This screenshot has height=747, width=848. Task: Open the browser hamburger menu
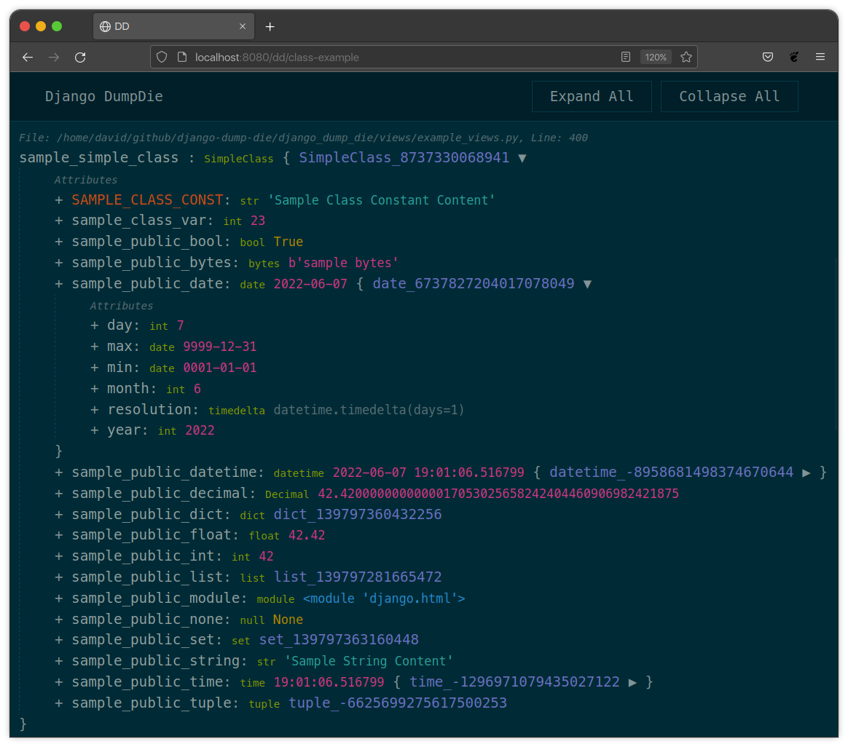pyautogui.click(x=820, y=57)
